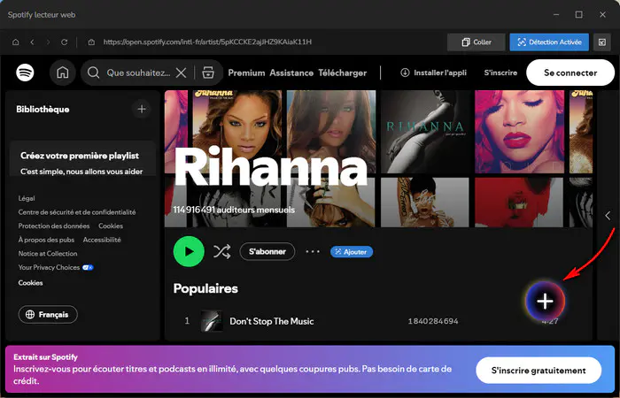This screenshot has height=398, width=620.
Task: Click the Don't Stop The Music cover thumbnail
Action: [x=212, y=321]
